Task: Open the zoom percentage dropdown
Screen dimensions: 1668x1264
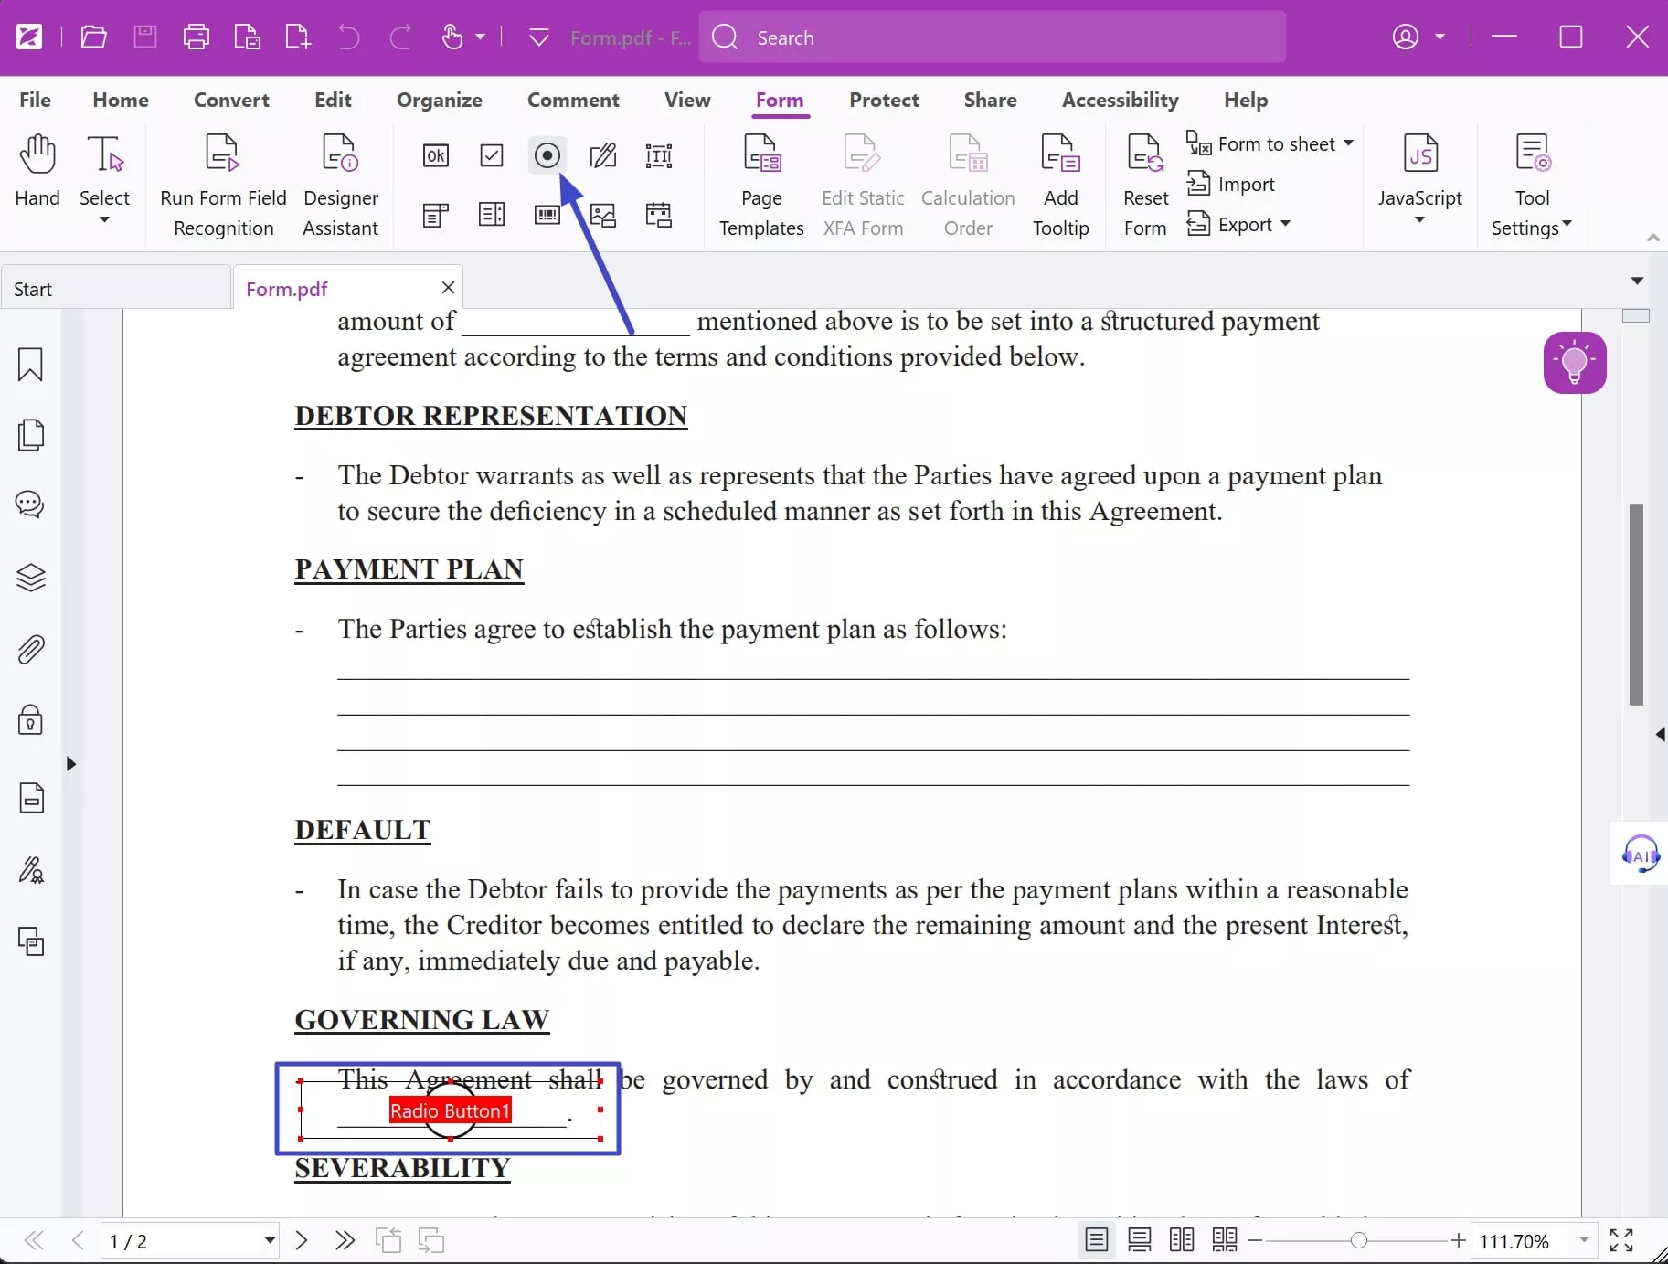Action: pos(1584,1240)
